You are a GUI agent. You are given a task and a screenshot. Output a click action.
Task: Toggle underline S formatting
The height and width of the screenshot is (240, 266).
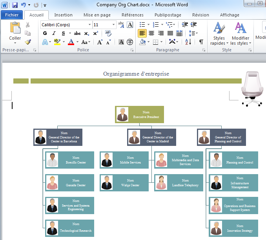click(x=63, y=33)
